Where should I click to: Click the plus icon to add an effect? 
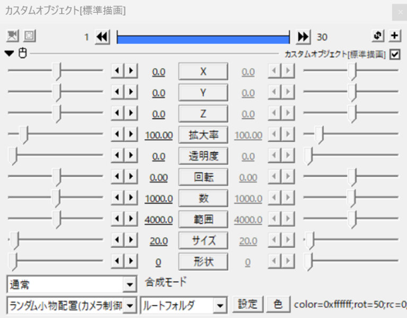[x=394, y=36]
